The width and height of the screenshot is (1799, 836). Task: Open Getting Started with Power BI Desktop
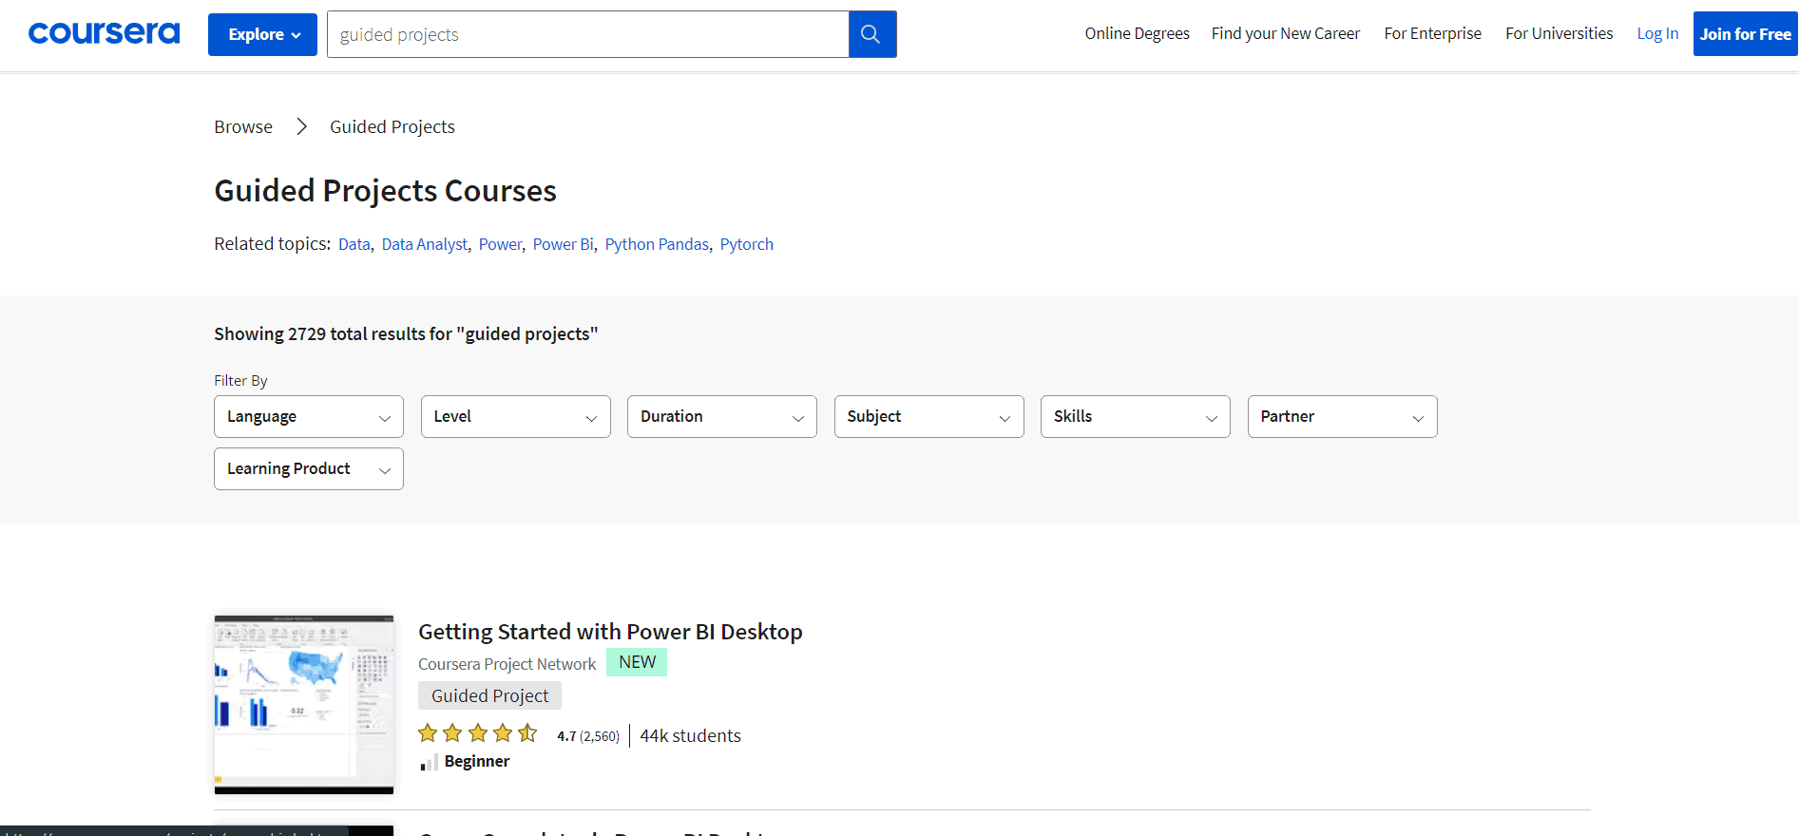click(610, 632)
